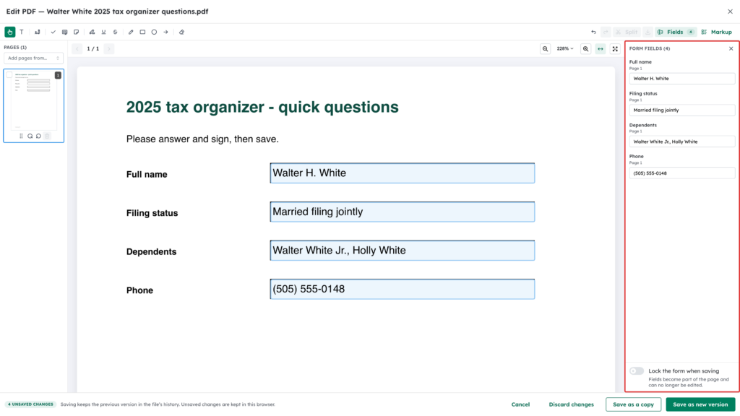This screenshot has width=740, height=416.
Task: Enable Lock the form when saving
Action: pyautogui.click(x=637, y=370)
